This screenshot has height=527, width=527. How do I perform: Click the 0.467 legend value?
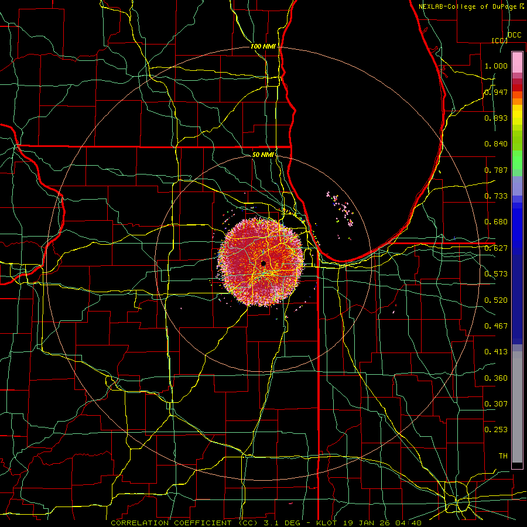(496, 326)
